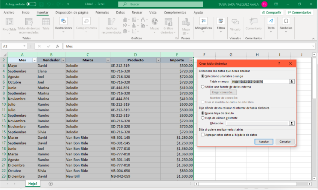This screenshot has height=190, width=318.
Task: Click the Buscar search box
Action: (161, 4)
